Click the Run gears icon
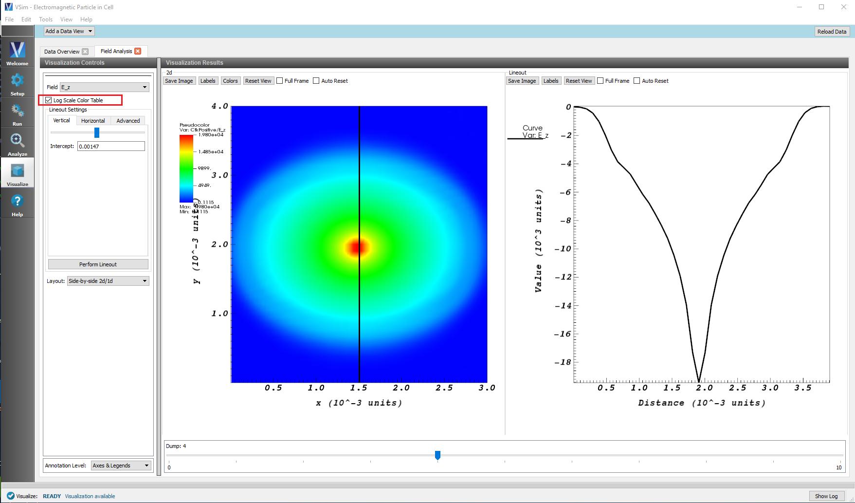This screenshot has height=503, width=855. click(x=18, y=113)
